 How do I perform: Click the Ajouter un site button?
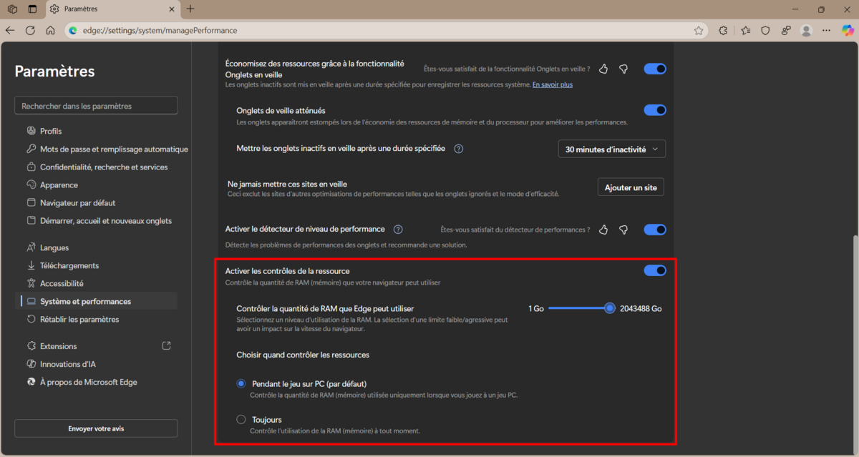click(631, 187)
